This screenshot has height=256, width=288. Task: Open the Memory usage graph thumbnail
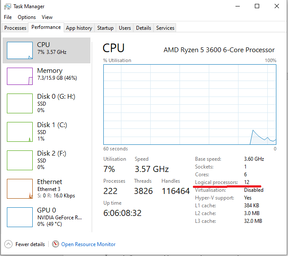click(x=20, y=76)
